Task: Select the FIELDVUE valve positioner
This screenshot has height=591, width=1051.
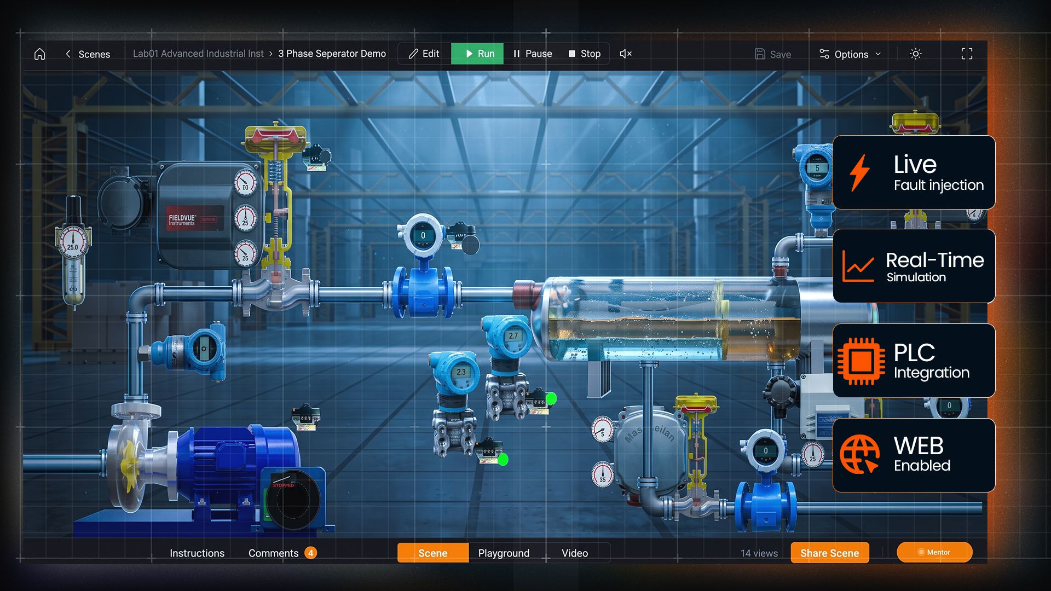Action: point(204,215)
